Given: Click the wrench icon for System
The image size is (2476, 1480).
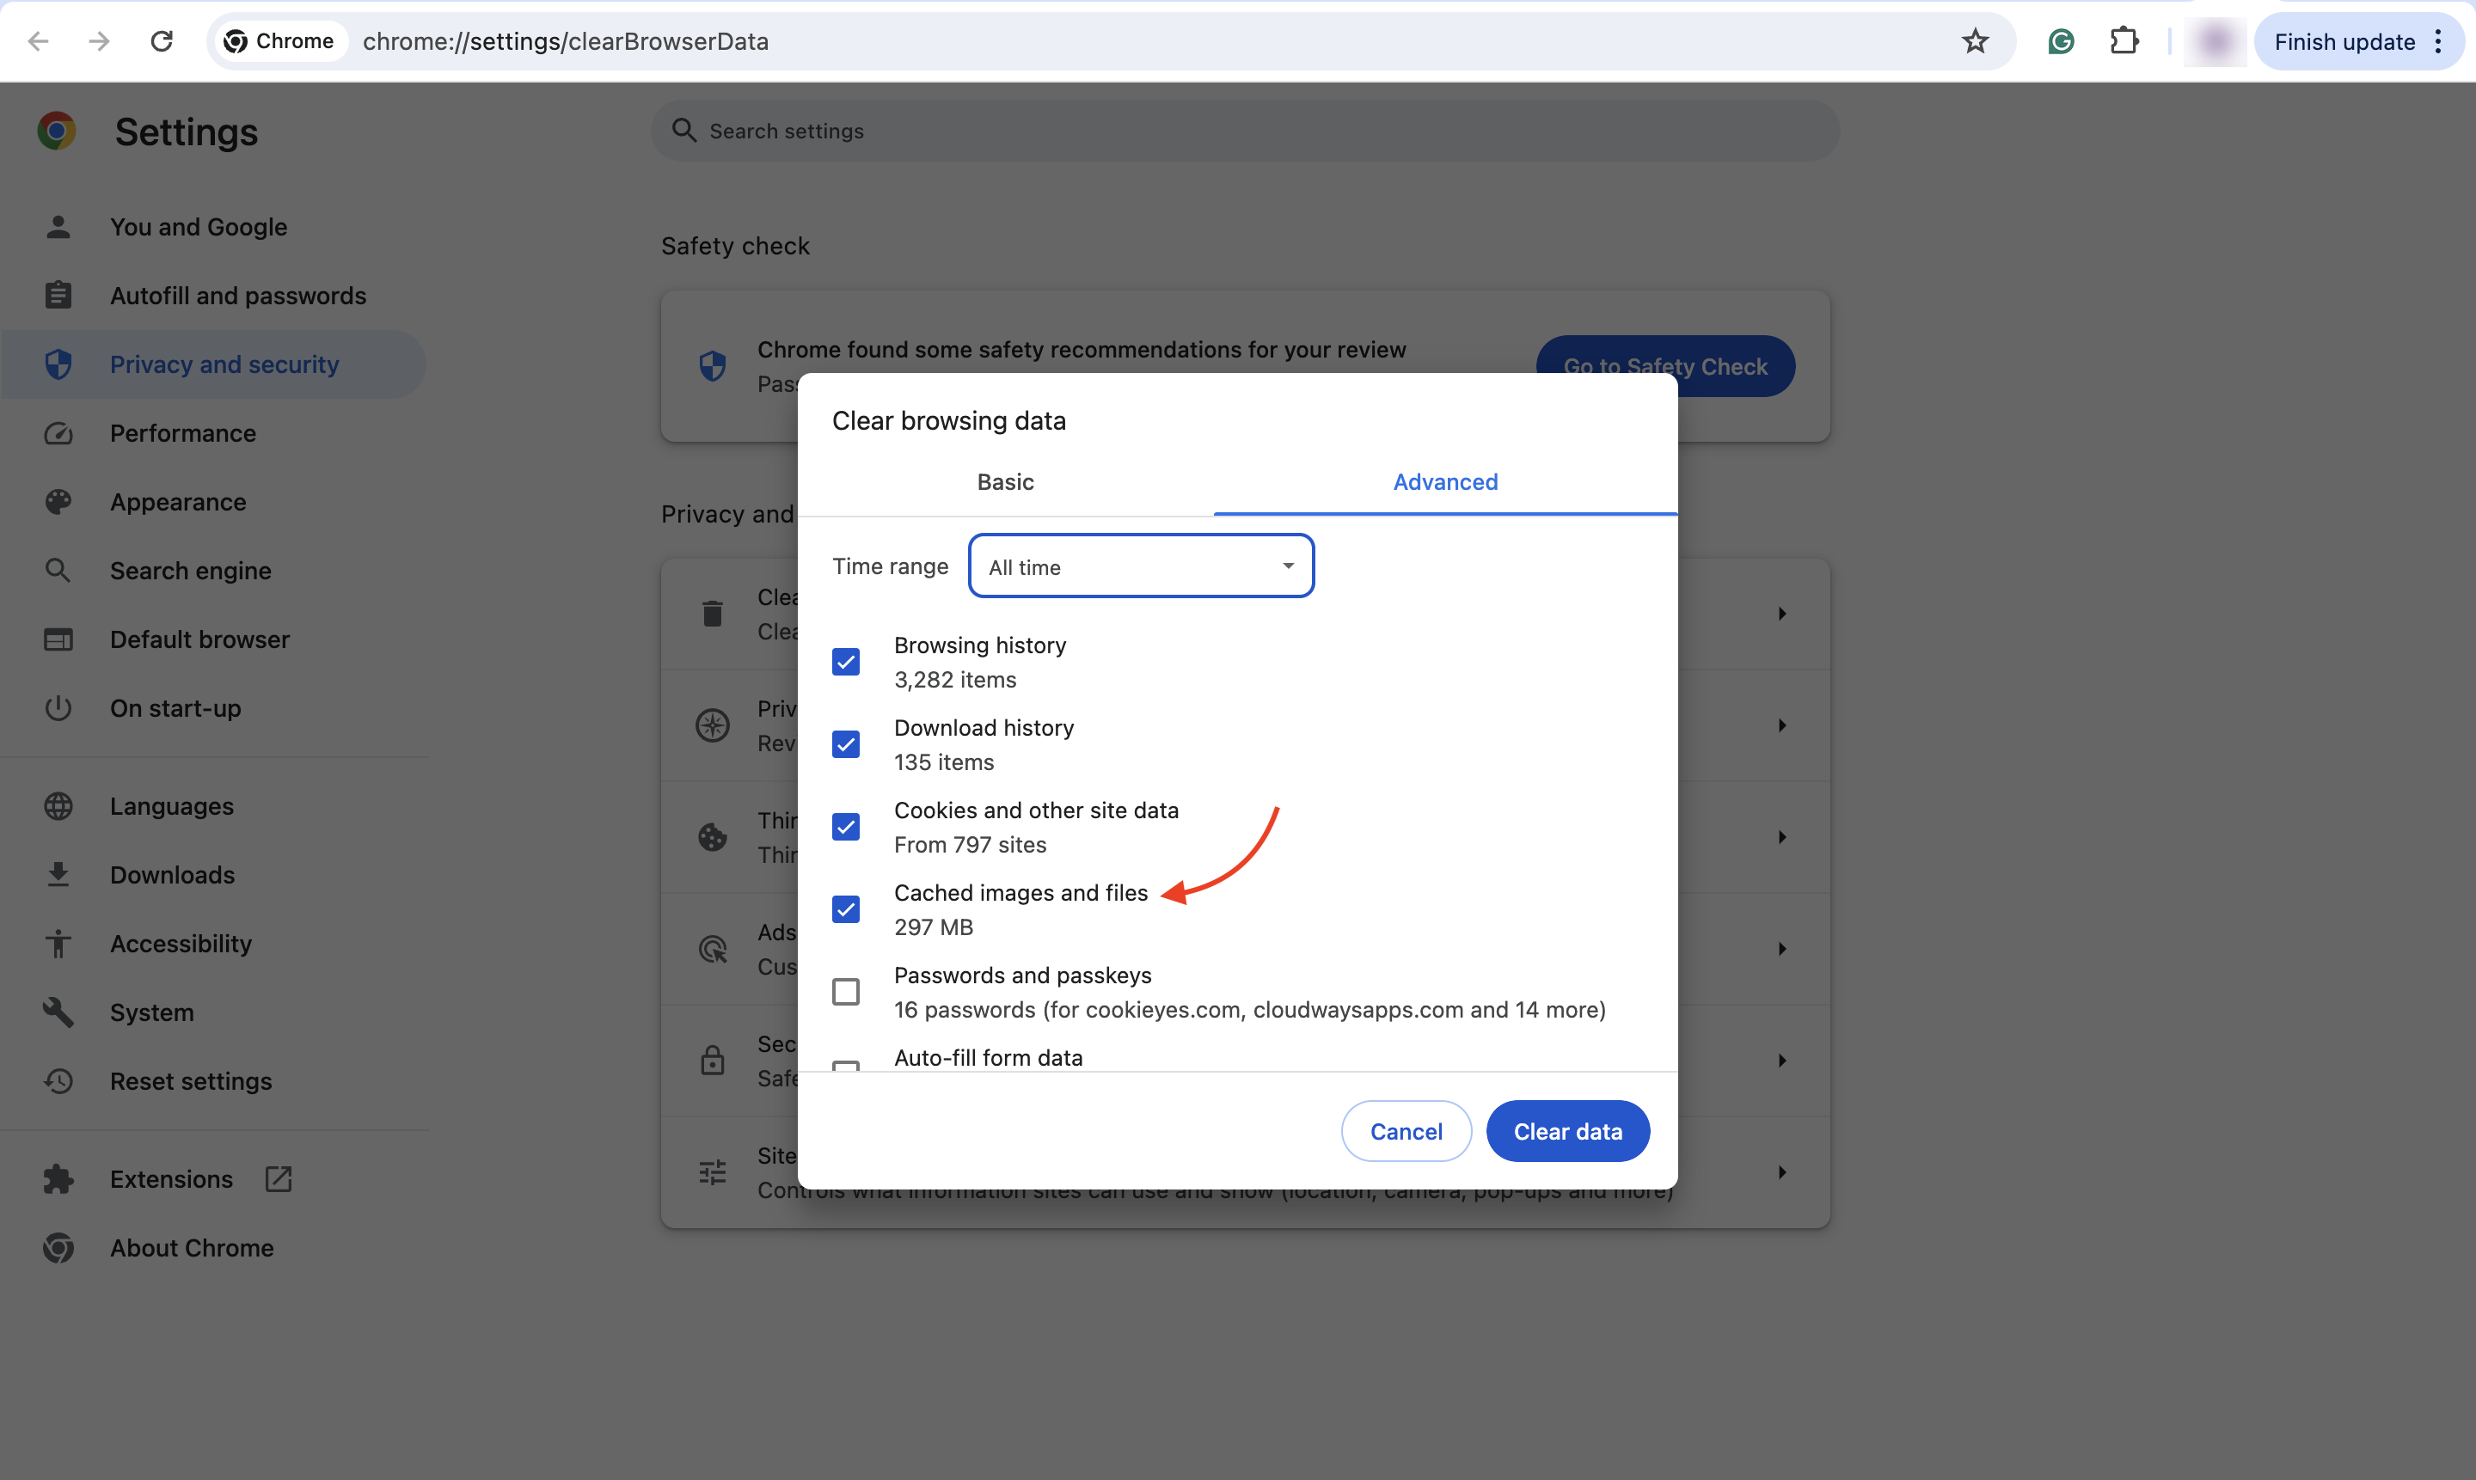Looking at the screenshot, I should 58,1012.
